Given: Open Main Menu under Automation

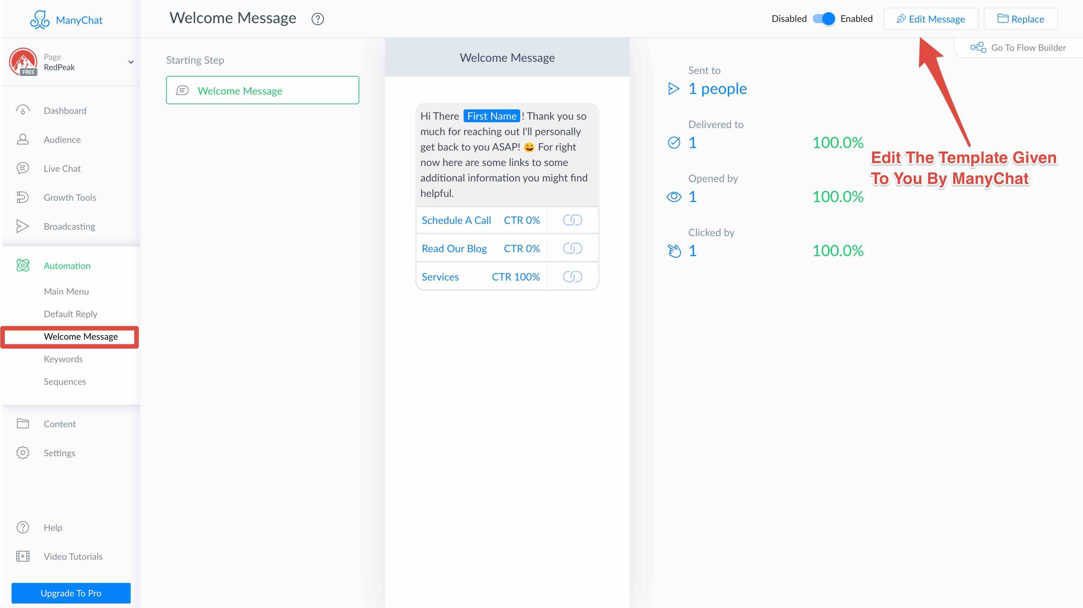Looking at the screenshot, I should 66,291.
